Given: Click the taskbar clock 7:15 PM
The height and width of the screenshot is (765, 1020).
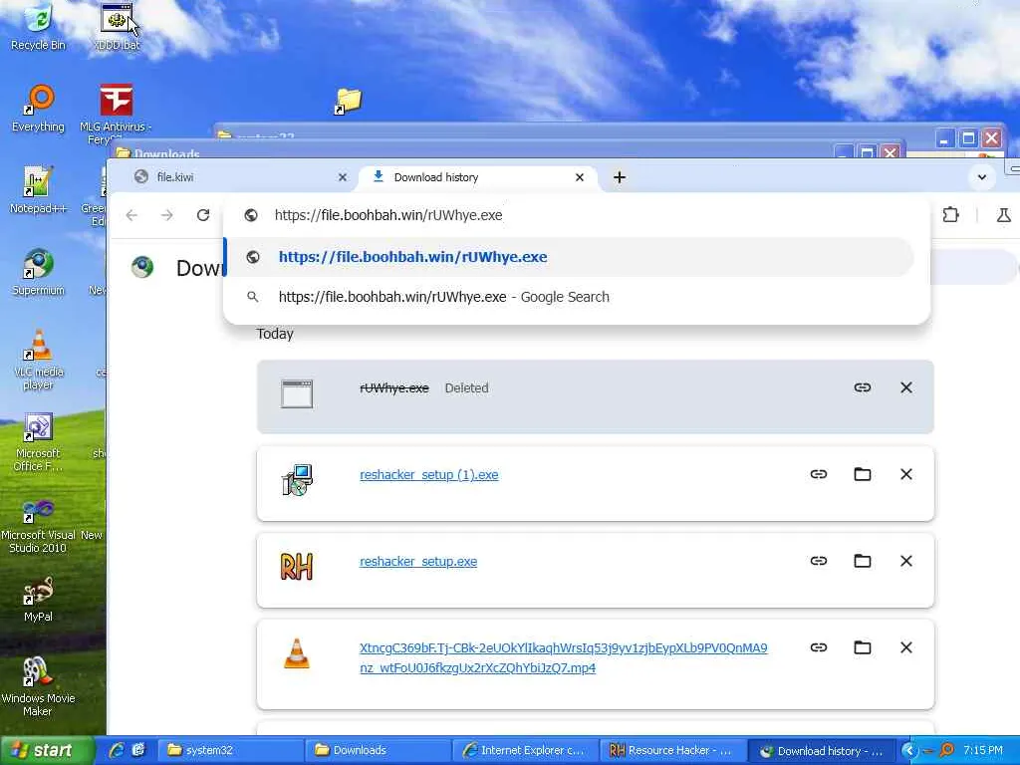Looking at the screenshot, I should tap(982, 750).
